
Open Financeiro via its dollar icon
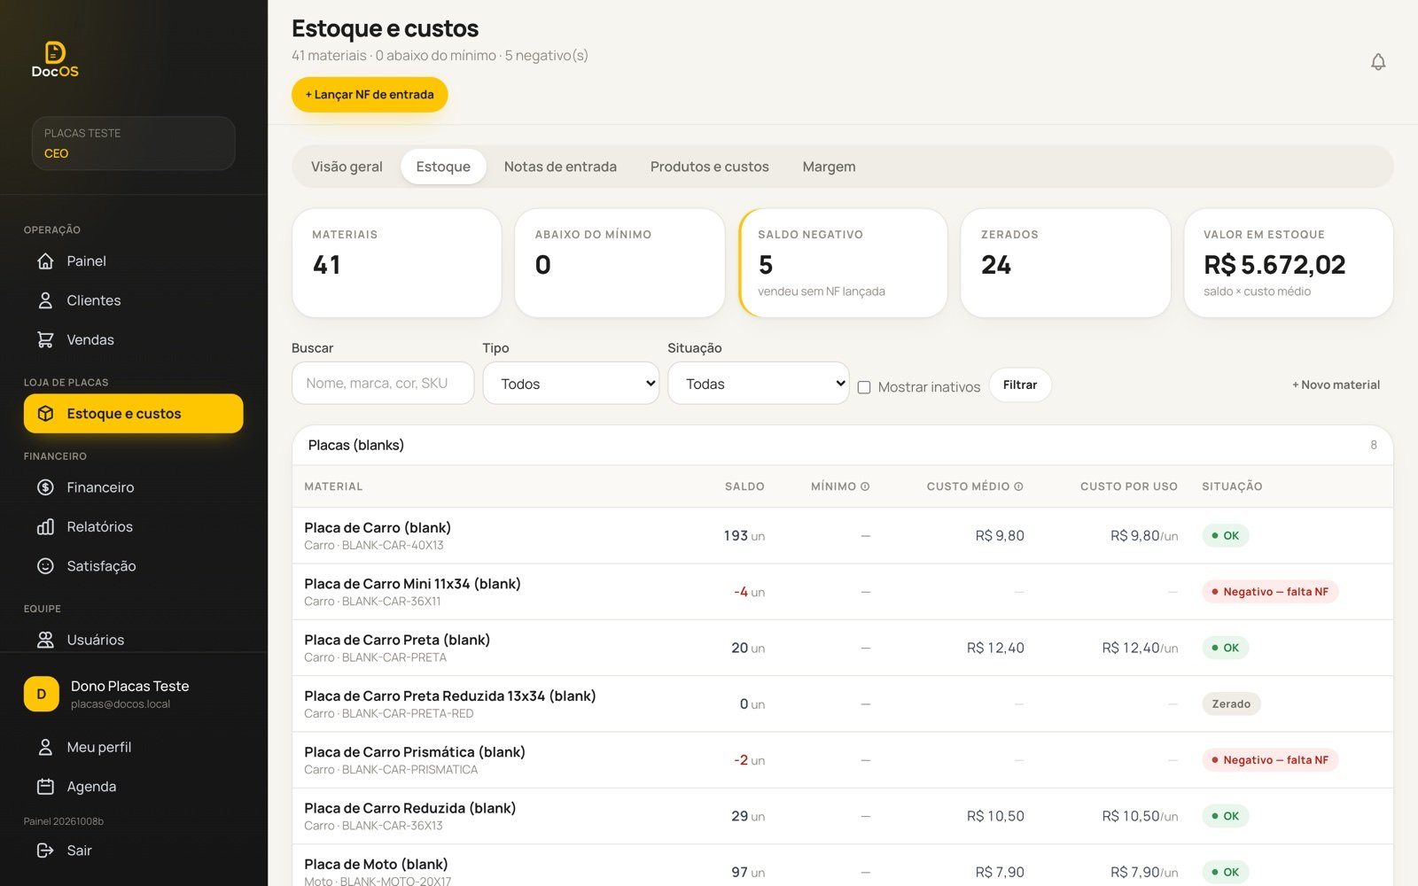[45, 487]
